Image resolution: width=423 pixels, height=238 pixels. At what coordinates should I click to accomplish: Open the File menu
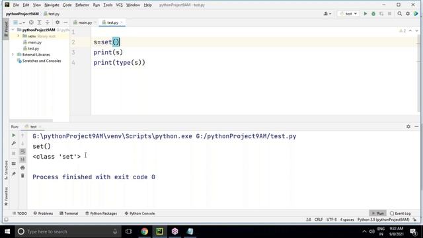[16, 5]
